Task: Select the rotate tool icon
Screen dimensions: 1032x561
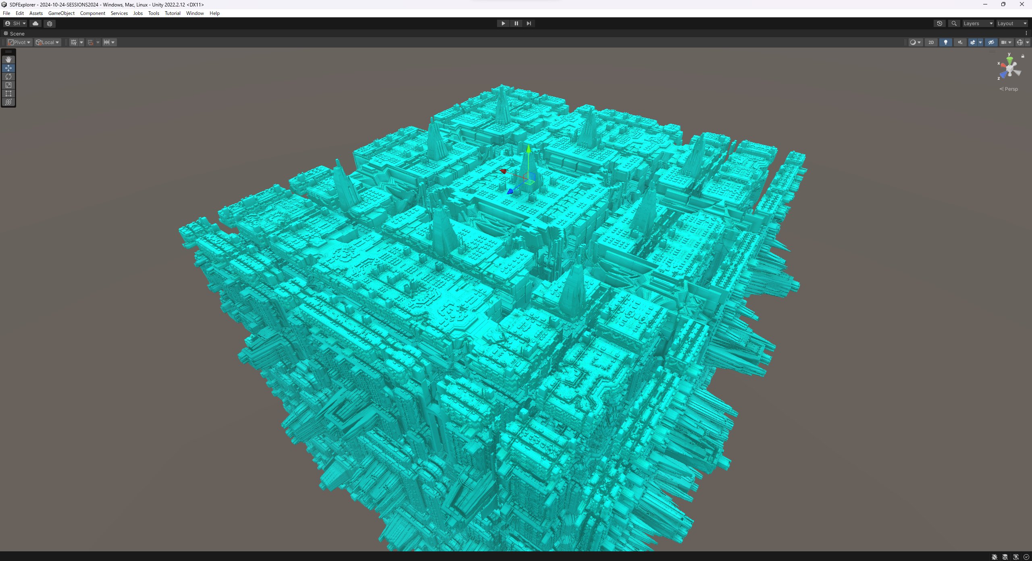Action: pos(8,76)
